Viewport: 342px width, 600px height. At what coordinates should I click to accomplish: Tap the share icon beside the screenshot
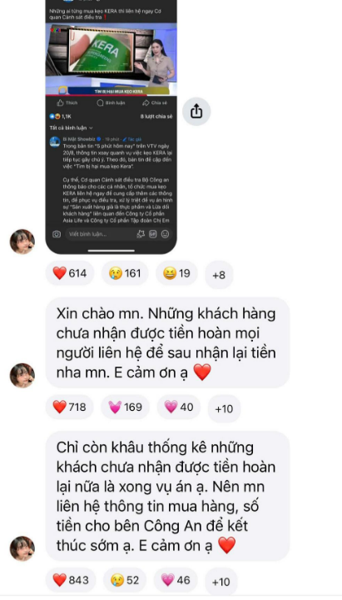click(196, 112)
